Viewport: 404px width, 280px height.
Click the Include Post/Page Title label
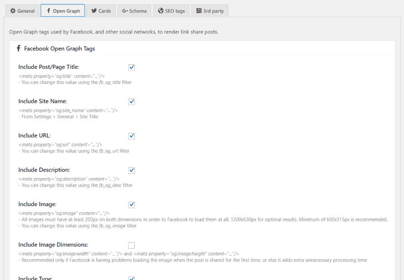(x=48, y=67)
